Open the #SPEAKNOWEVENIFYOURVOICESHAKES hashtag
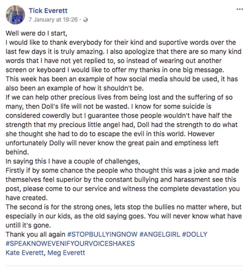The height and width of the screenshot is (268, 247). coord(70,243)
